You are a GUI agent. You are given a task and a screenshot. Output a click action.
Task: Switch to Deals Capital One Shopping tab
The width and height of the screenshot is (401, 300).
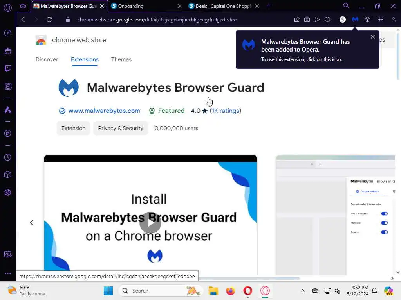pos(223,6)
